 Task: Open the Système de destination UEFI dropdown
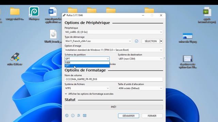tap(140, 59)
